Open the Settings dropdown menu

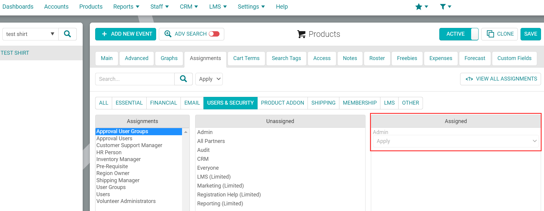(251, 7)
